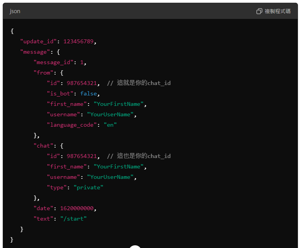Select the value 123456789

point(78,41)
